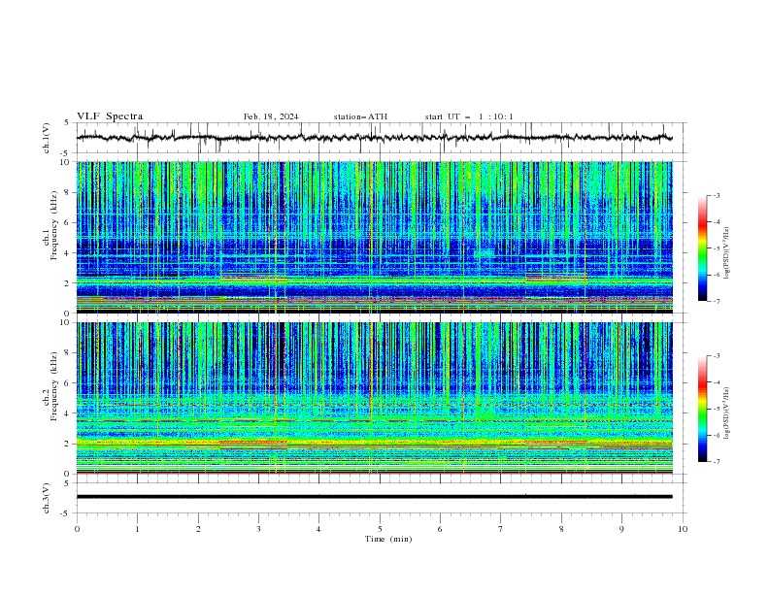Click the "-3" tick on the upper colorbar

click(x=717, y=195)
